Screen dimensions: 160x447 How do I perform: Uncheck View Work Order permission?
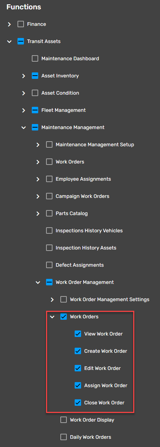click(x=78, y=334)
